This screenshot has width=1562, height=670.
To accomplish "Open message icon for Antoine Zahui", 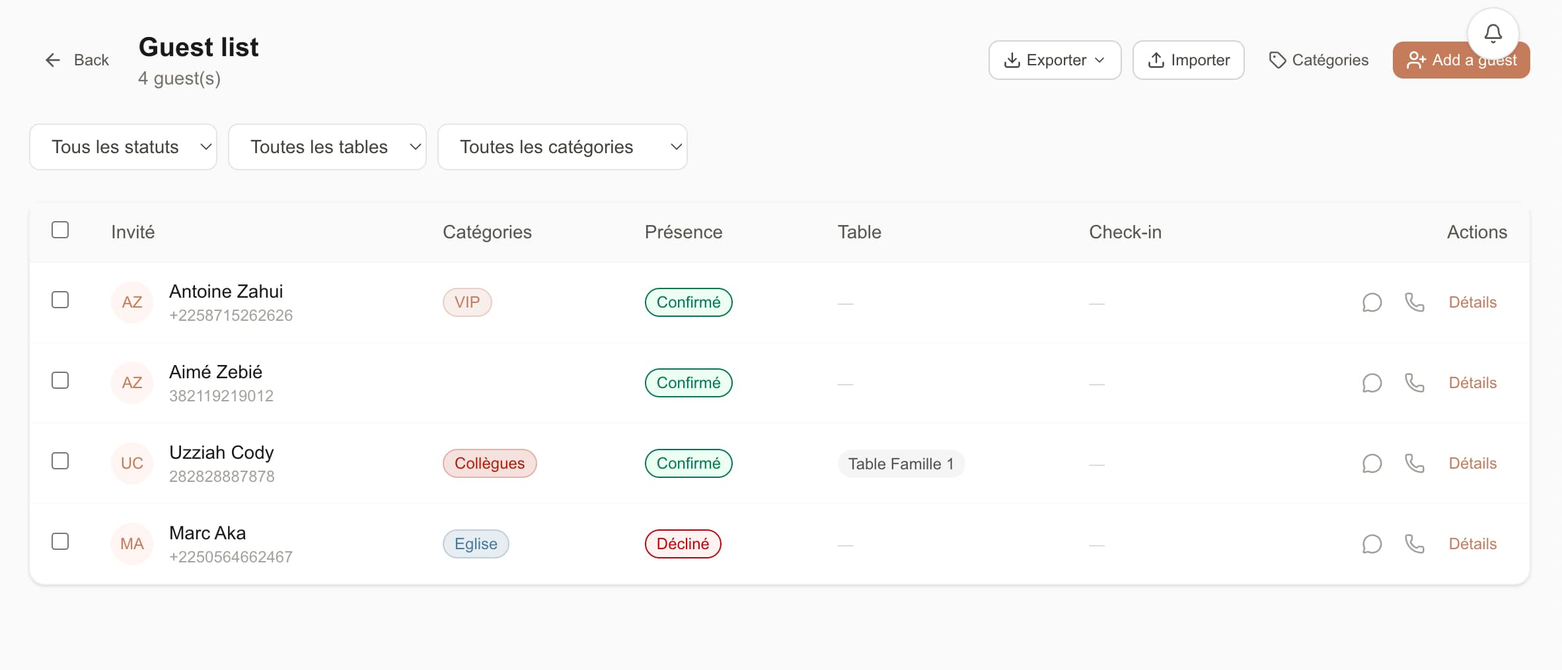I will [1372, 302].
